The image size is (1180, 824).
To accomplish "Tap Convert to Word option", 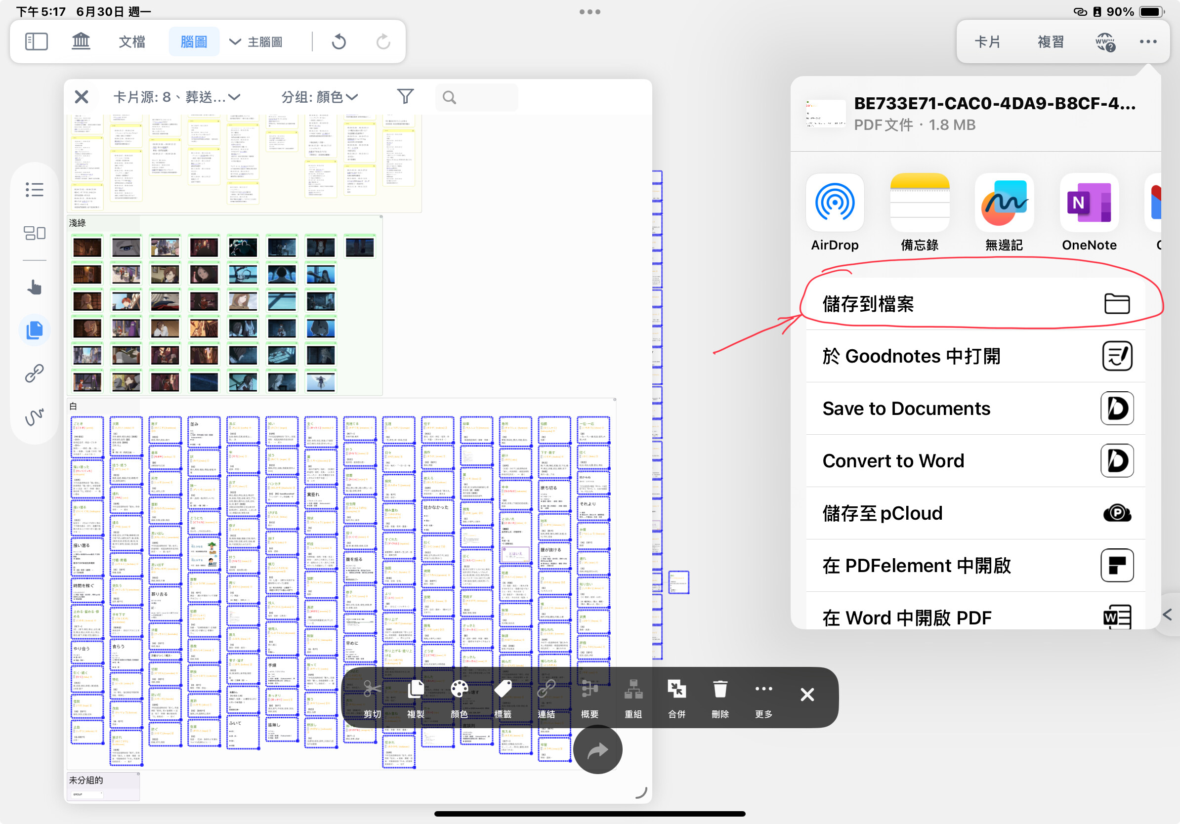I will [x=975, y=461].
